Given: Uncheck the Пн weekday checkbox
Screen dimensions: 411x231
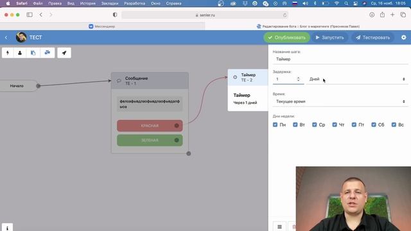Looking at the screenshot, I should click(275, 124).
